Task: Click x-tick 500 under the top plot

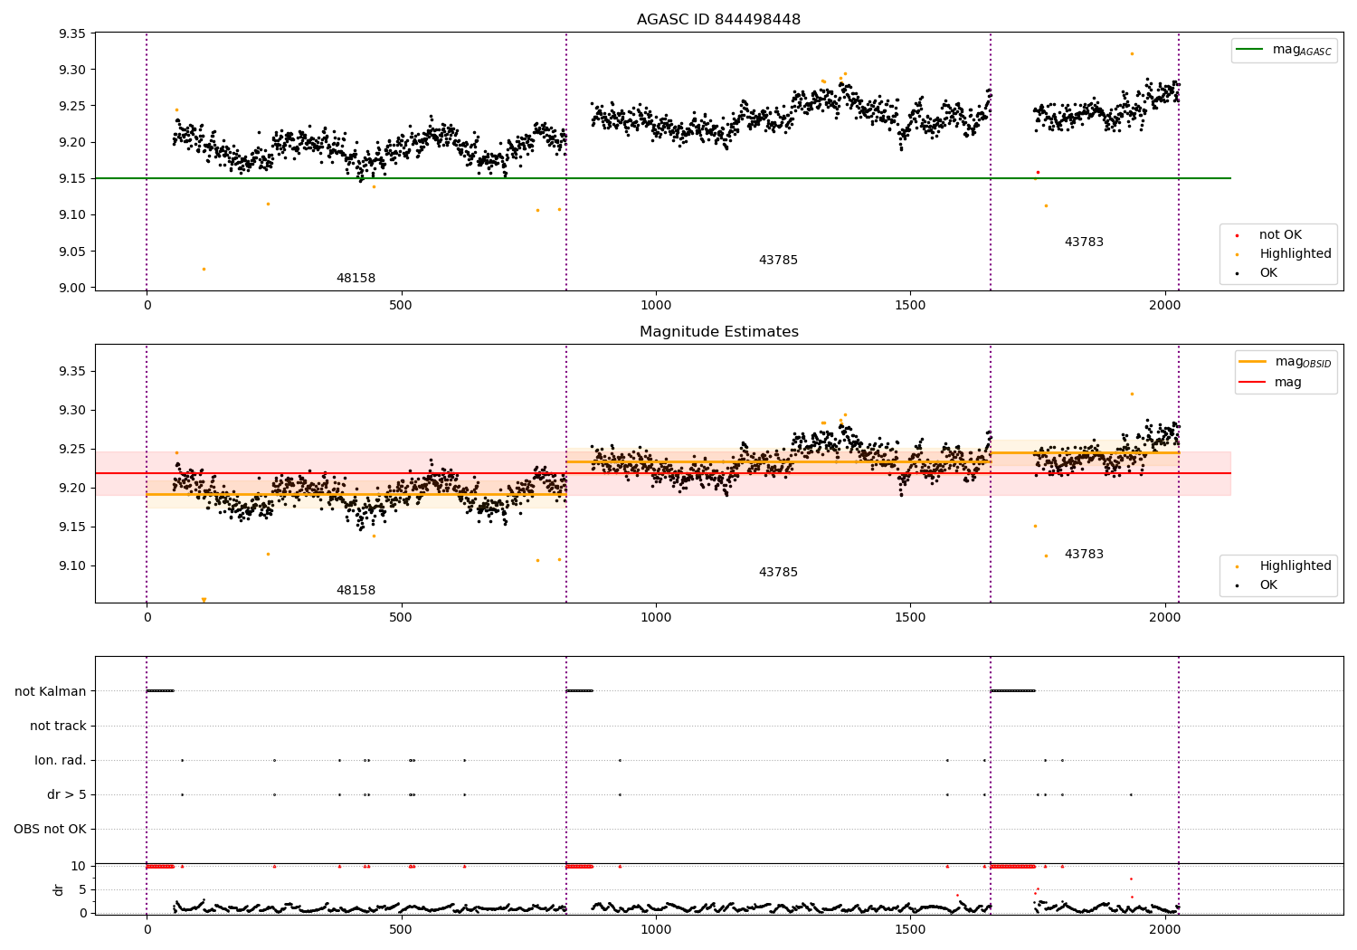Action: (x=401, y=306)
